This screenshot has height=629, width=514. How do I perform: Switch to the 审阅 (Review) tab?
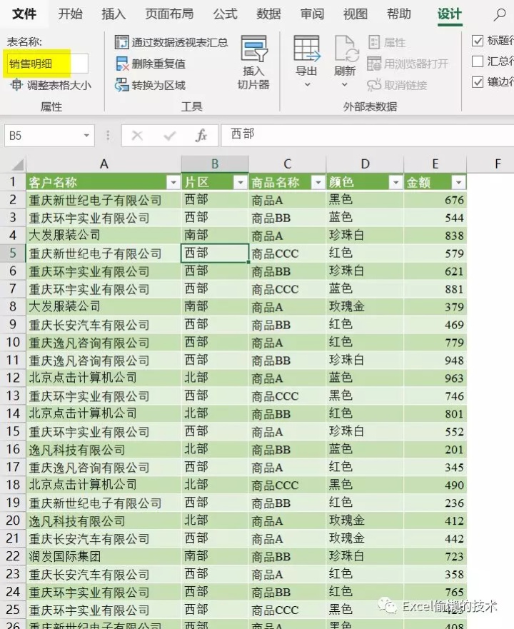click(312, 14)
